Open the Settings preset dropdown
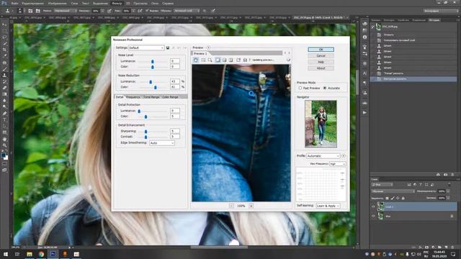Image resolution: width=461 pixels, height=259 pixels. pos(146,47)
